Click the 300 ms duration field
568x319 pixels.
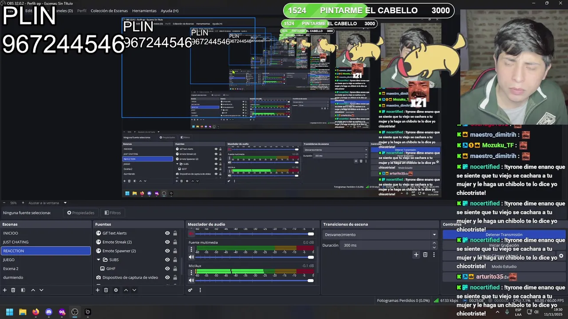tap(386, 245)
